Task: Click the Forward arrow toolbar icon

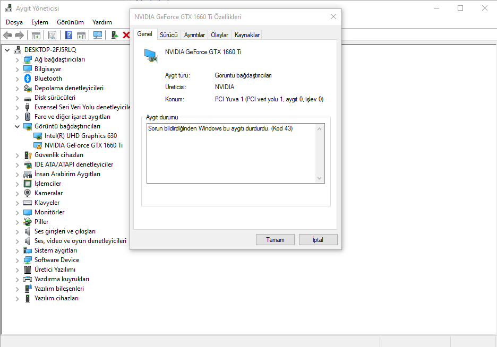Action: click(20, 35)
